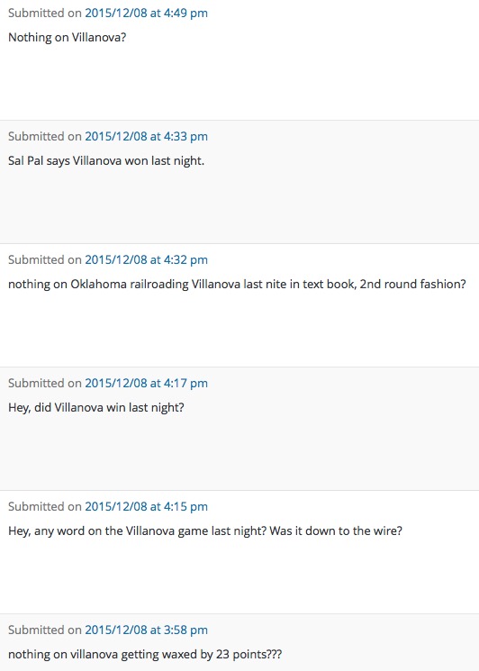Screen dimensions: 479x671
Task: Click blank area below 'Hey, did Villanova win' comment
Action: [x=239, y=453]
